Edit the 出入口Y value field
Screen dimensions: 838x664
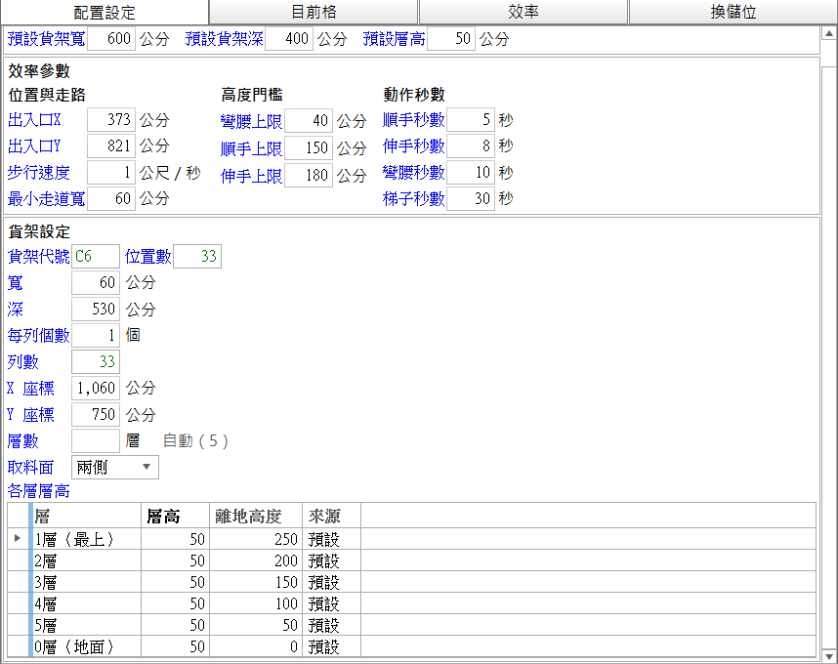click(111, 145)
